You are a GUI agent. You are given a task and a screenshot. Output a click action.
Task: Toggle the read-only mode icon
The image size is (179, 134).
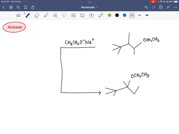[x=18, y=15]
